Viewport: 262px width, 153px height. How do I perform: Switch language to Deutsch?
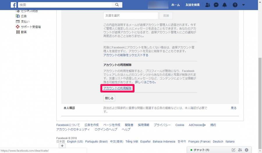[x=218, y=141]
